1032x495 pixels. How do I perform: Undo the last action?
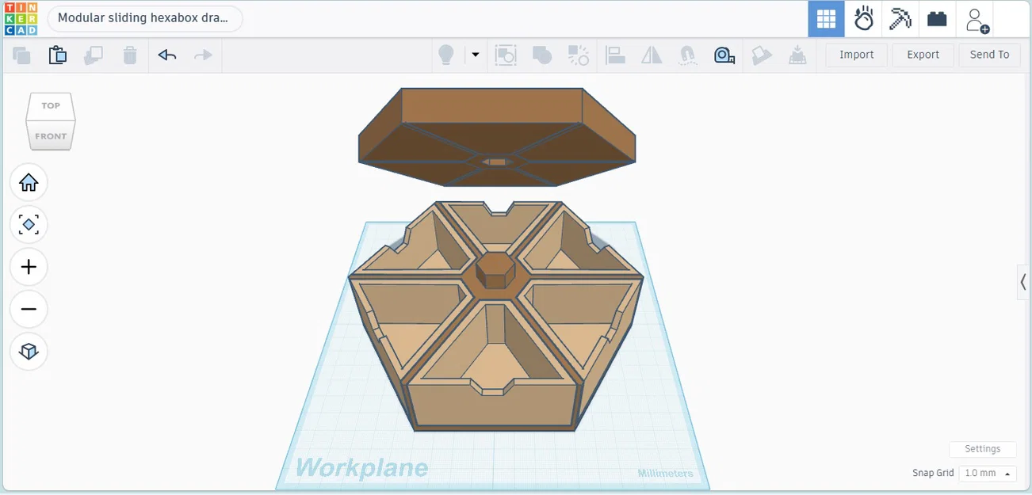(167, 55)
